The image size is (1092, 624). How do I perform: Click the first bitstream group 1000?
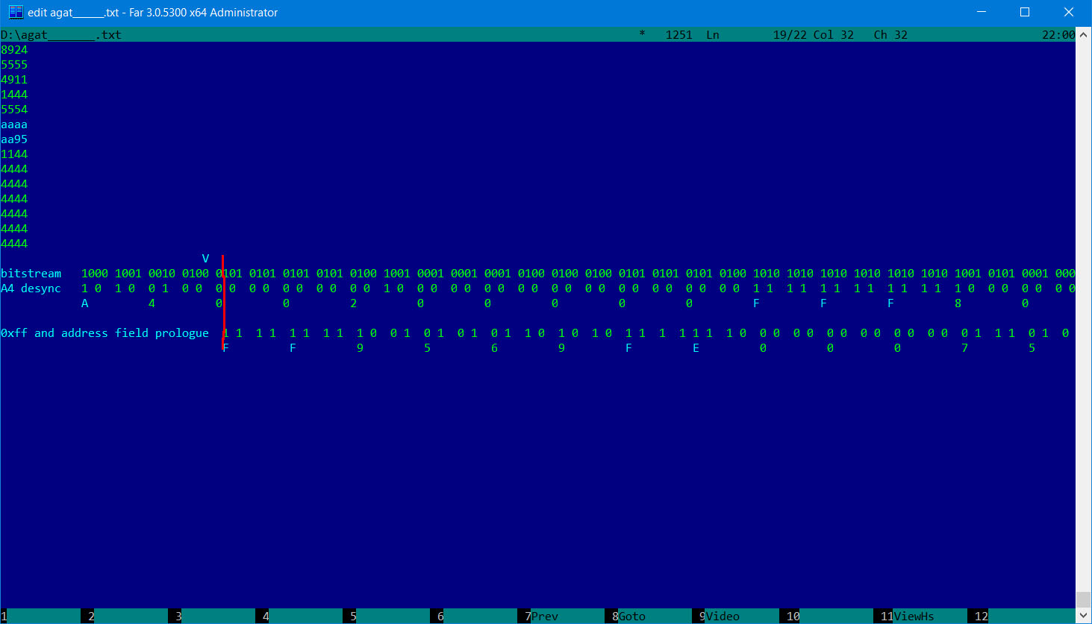(95, 274)
